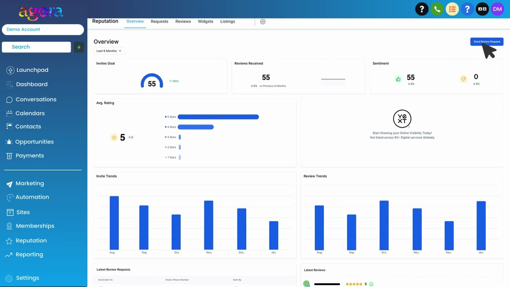Go to Payments in sidebar
This screenshot has width=510, height=287.
point(25,156)
